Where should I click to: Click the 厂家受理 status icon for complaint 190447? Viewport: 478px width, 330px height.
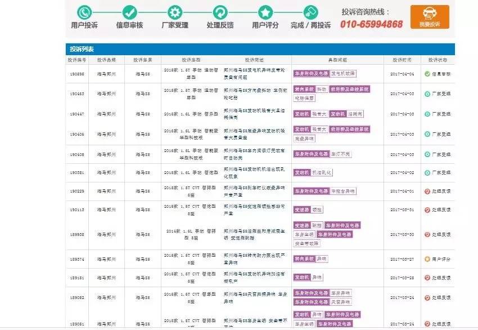point(427,114)
